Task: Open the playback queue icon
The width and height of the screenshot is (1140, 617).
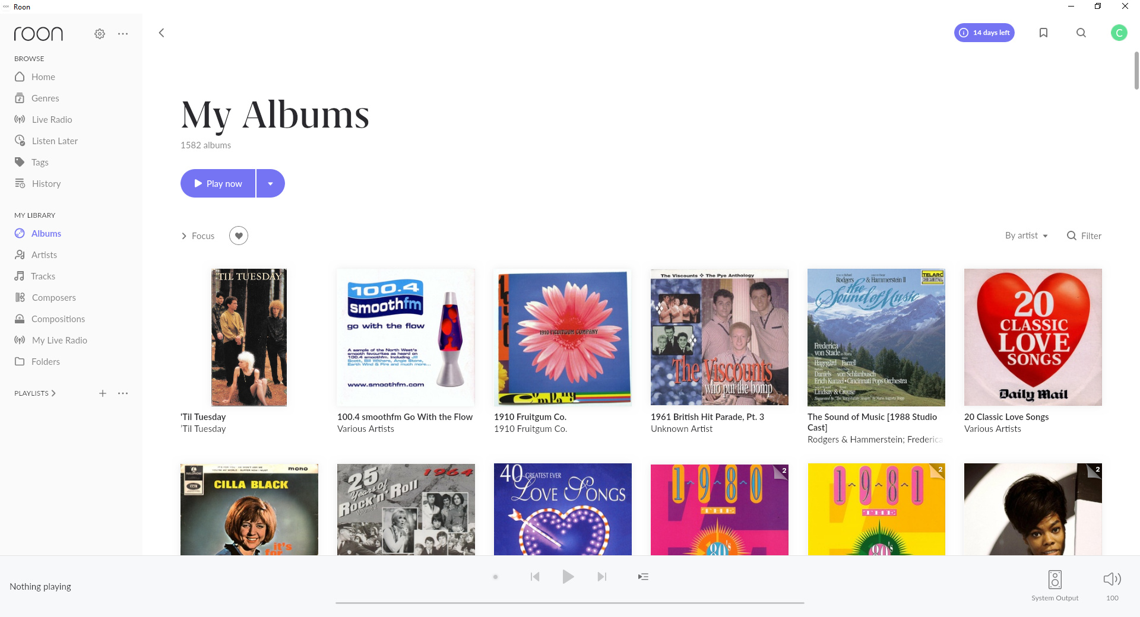Action: pyautogui.click(x=643, y=577)
